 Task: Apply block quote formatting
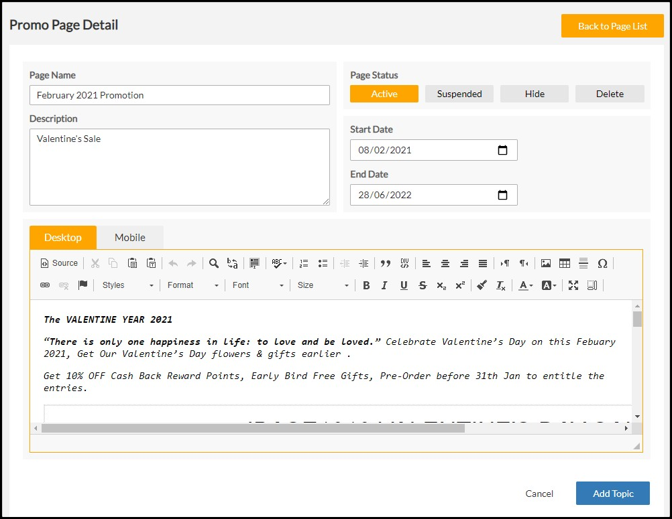(385, 263)
